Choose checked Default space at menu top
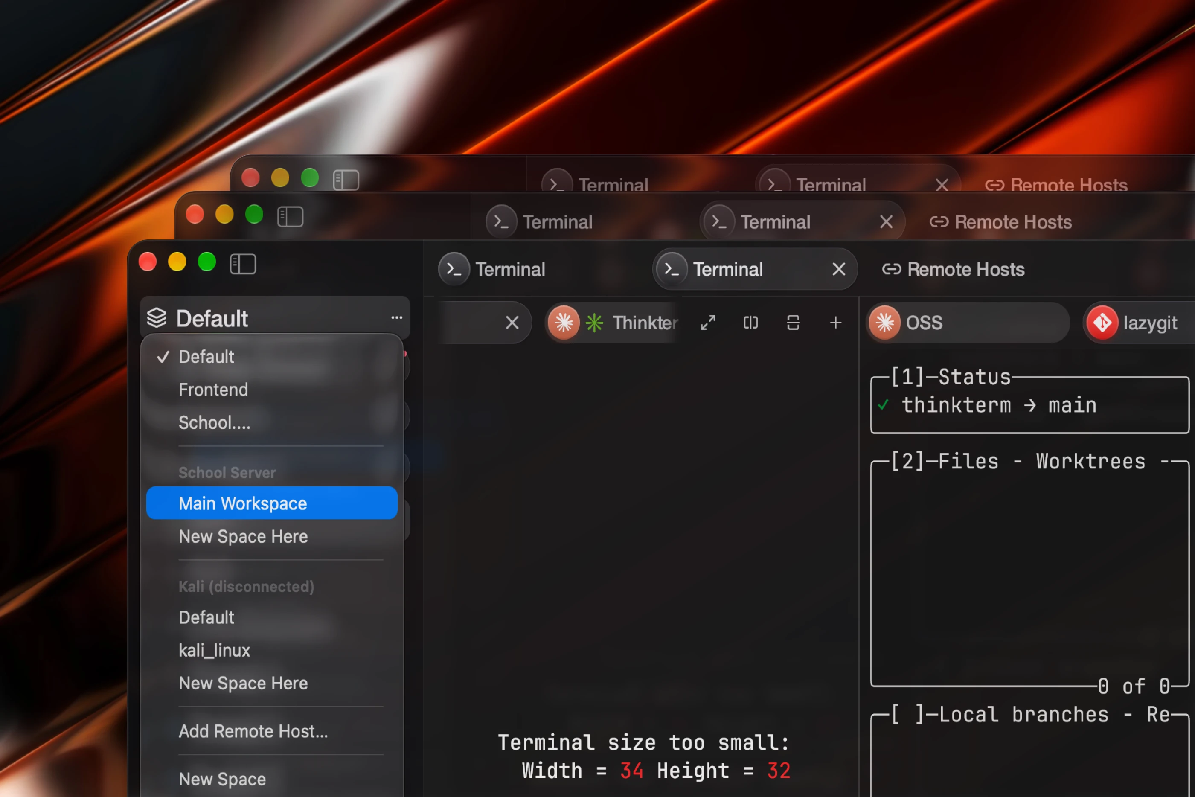 tap(271, 357)
